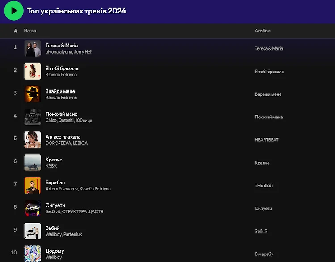Open the Забий cover thumbnail
The image size is (335, 262).
(33, 231)
